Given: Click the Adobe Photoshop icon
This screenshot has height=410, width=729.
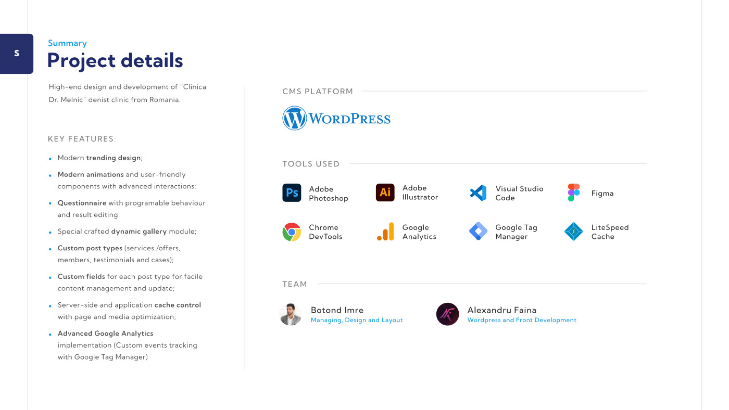Looking at the screenshot, I should tap(292, 193).
